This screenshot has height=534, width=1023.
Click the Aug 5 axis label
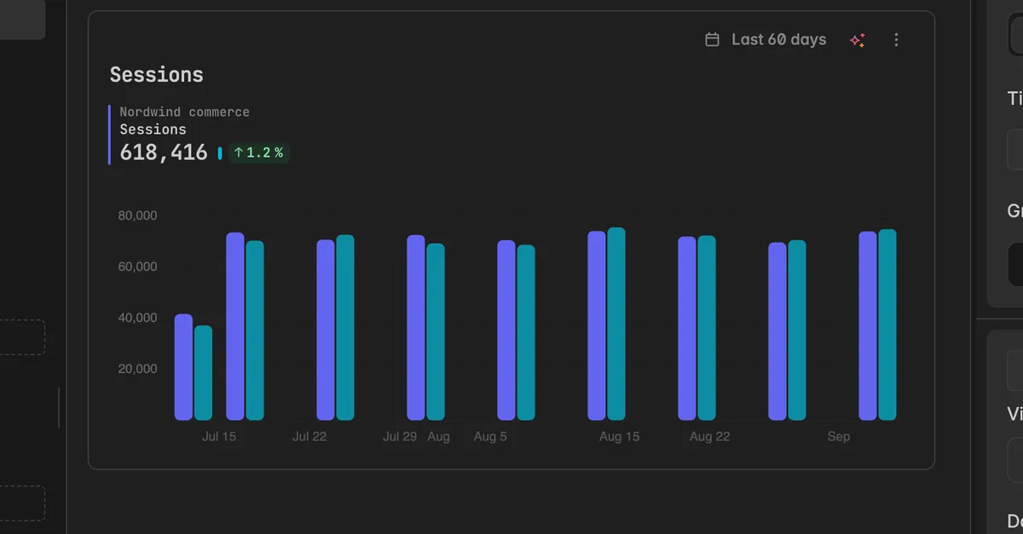[x=490, y=437]
